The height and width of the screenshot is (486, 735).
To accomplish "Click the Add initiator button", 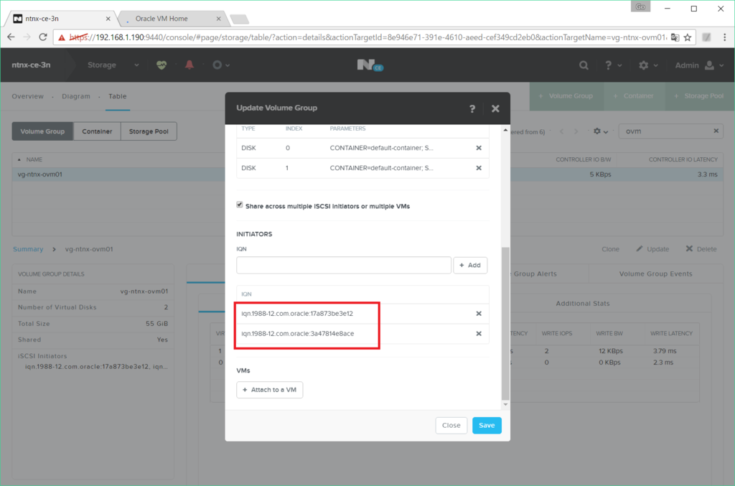I will pyautogui.click(x=470, y=266).
